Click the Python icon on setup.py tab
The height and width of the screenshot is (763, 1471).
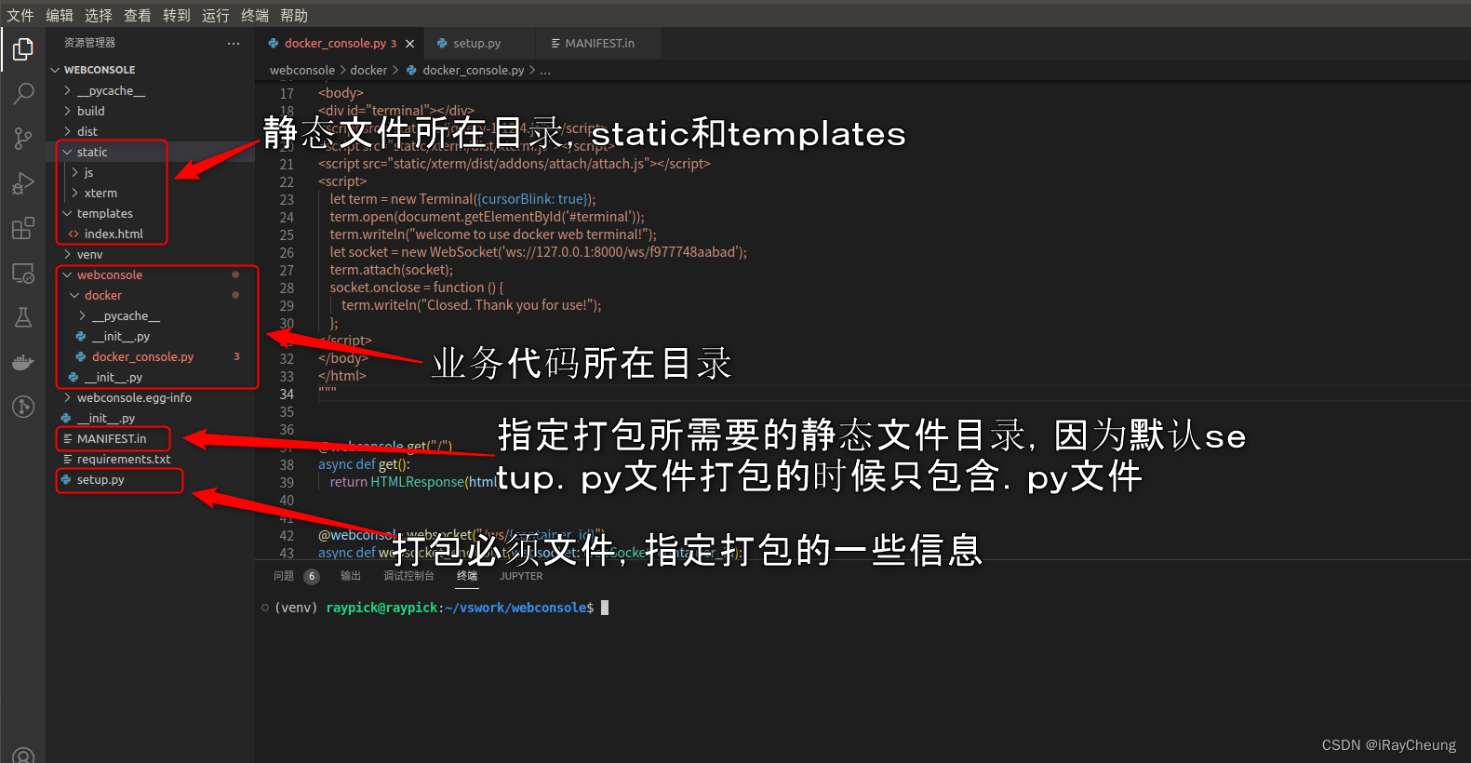(442, 44)
